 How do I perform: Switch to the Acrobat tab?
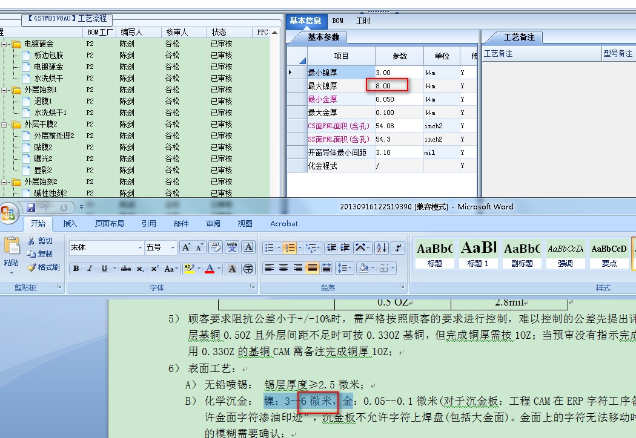[x=284, y=224]
